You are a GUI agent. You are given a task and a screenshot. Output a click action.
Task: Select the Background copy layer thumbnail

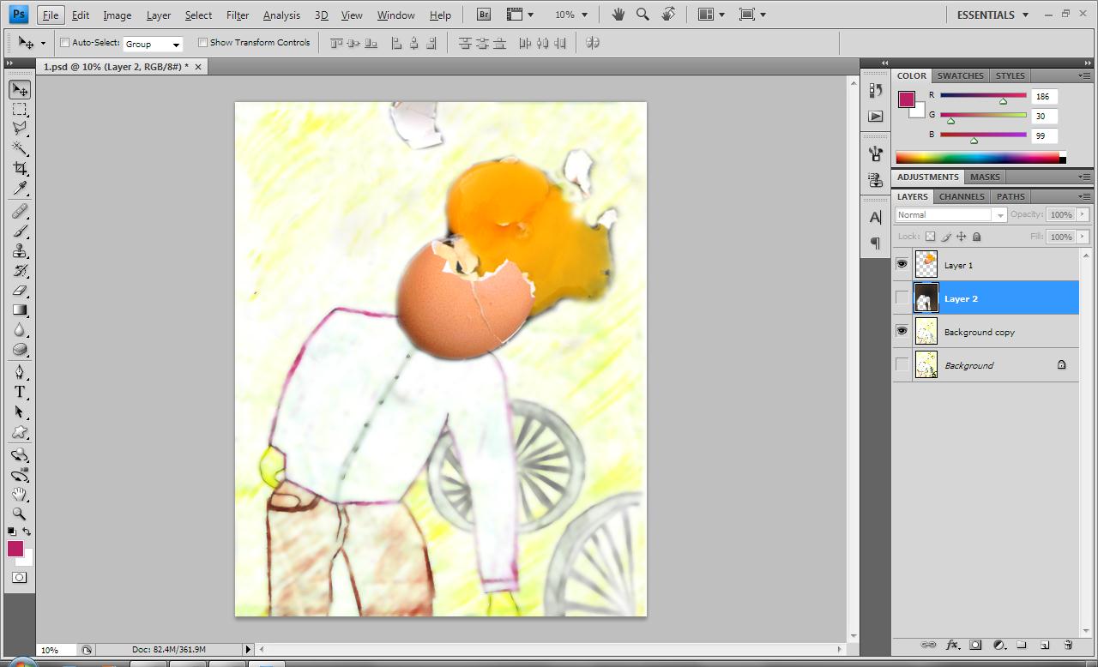click(926, 332)
